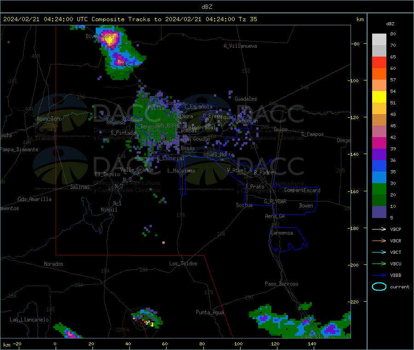Viewport: 414px width, 350px height.
Task: Select the purple 39 dBZ legend swatch
Action: coord(379,155)
